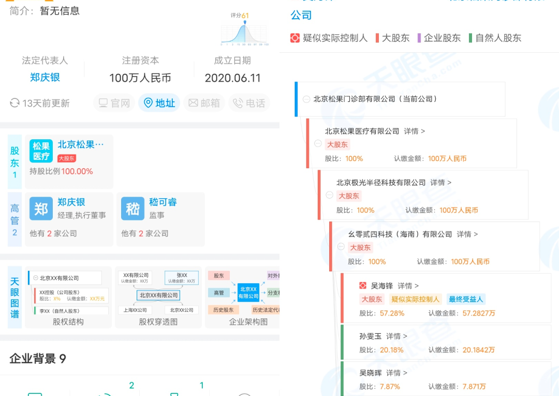Viewport: 559px width, 396px height.
Task: Tap the 邮箱 email button
Action: click(204, 103)
